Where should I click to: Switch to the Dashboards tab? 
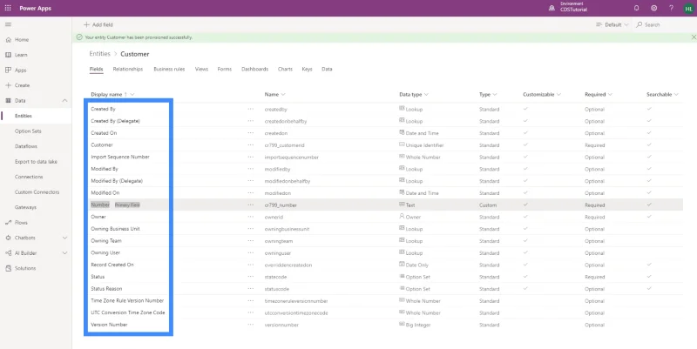254,70
